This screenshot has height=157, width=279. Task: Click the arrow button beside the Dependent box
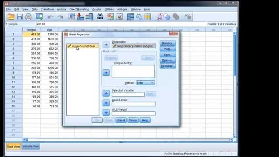(x=106, y=44)
